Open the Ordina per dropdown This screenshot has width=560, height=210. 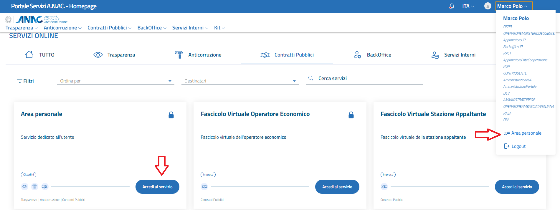pyautogui.click(x=116, y=81)
